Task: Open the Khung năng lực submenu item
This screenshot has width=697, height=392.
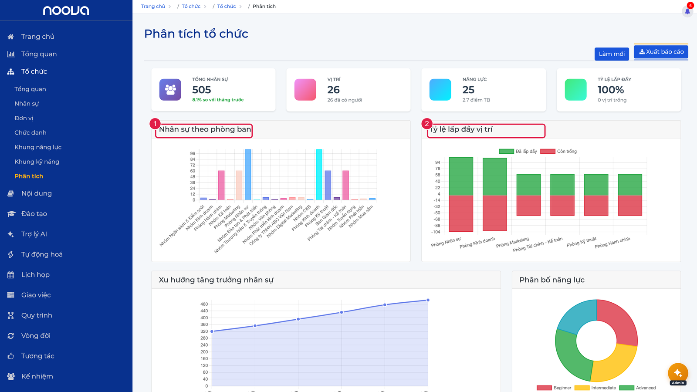Action: coord(38,147)
